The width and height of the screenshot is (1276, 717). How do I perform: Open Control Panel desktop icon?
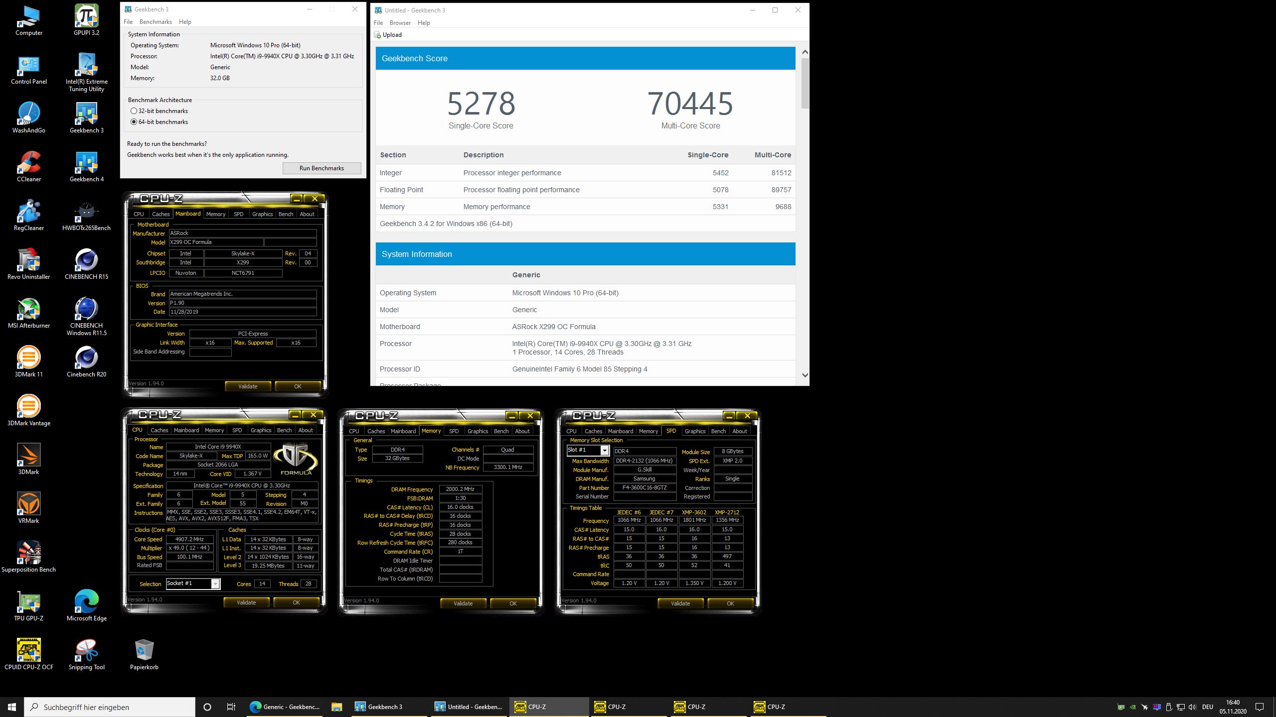point(29,69)
